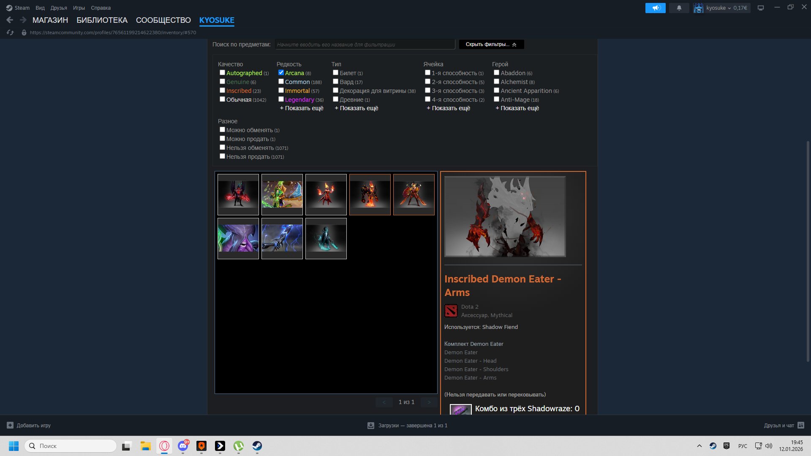Expand more types with Показать ещё

pyautogui.click(x=357, y=108)
